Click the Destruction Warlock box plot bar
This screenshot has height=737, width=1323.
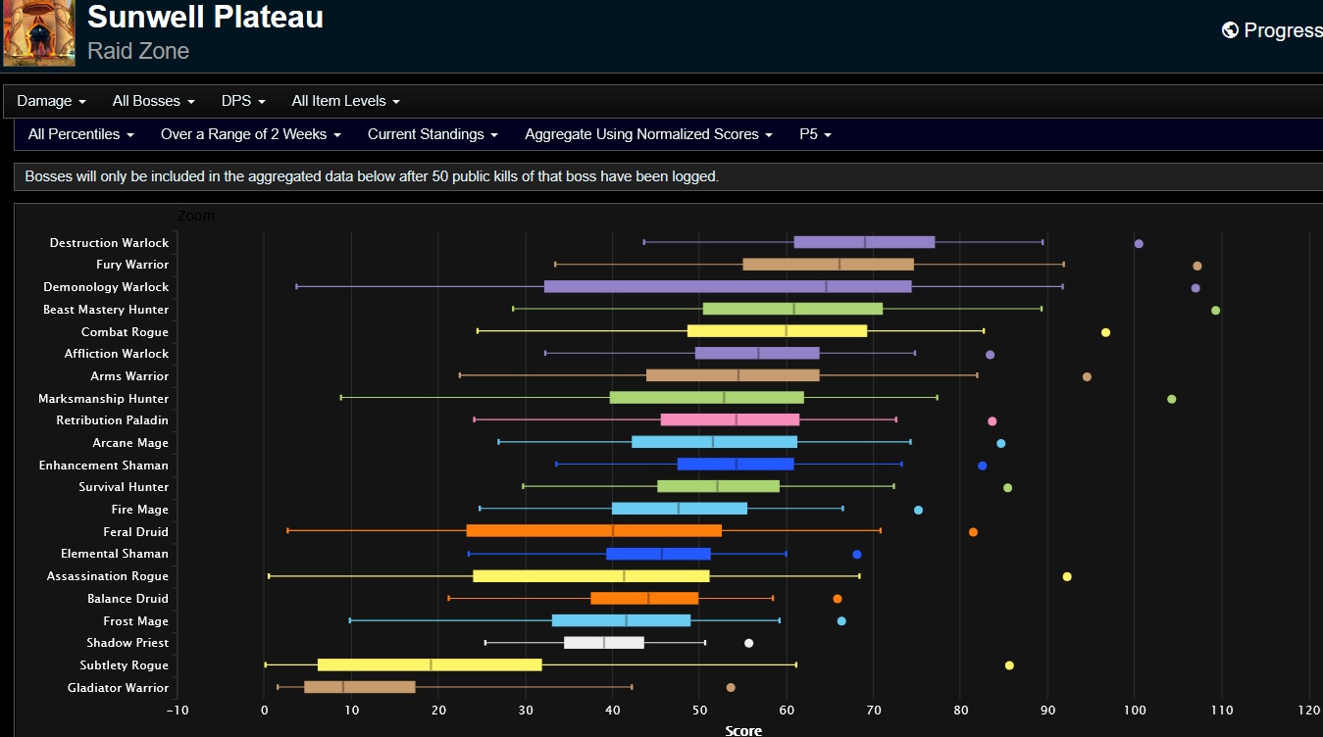[864, 242]
